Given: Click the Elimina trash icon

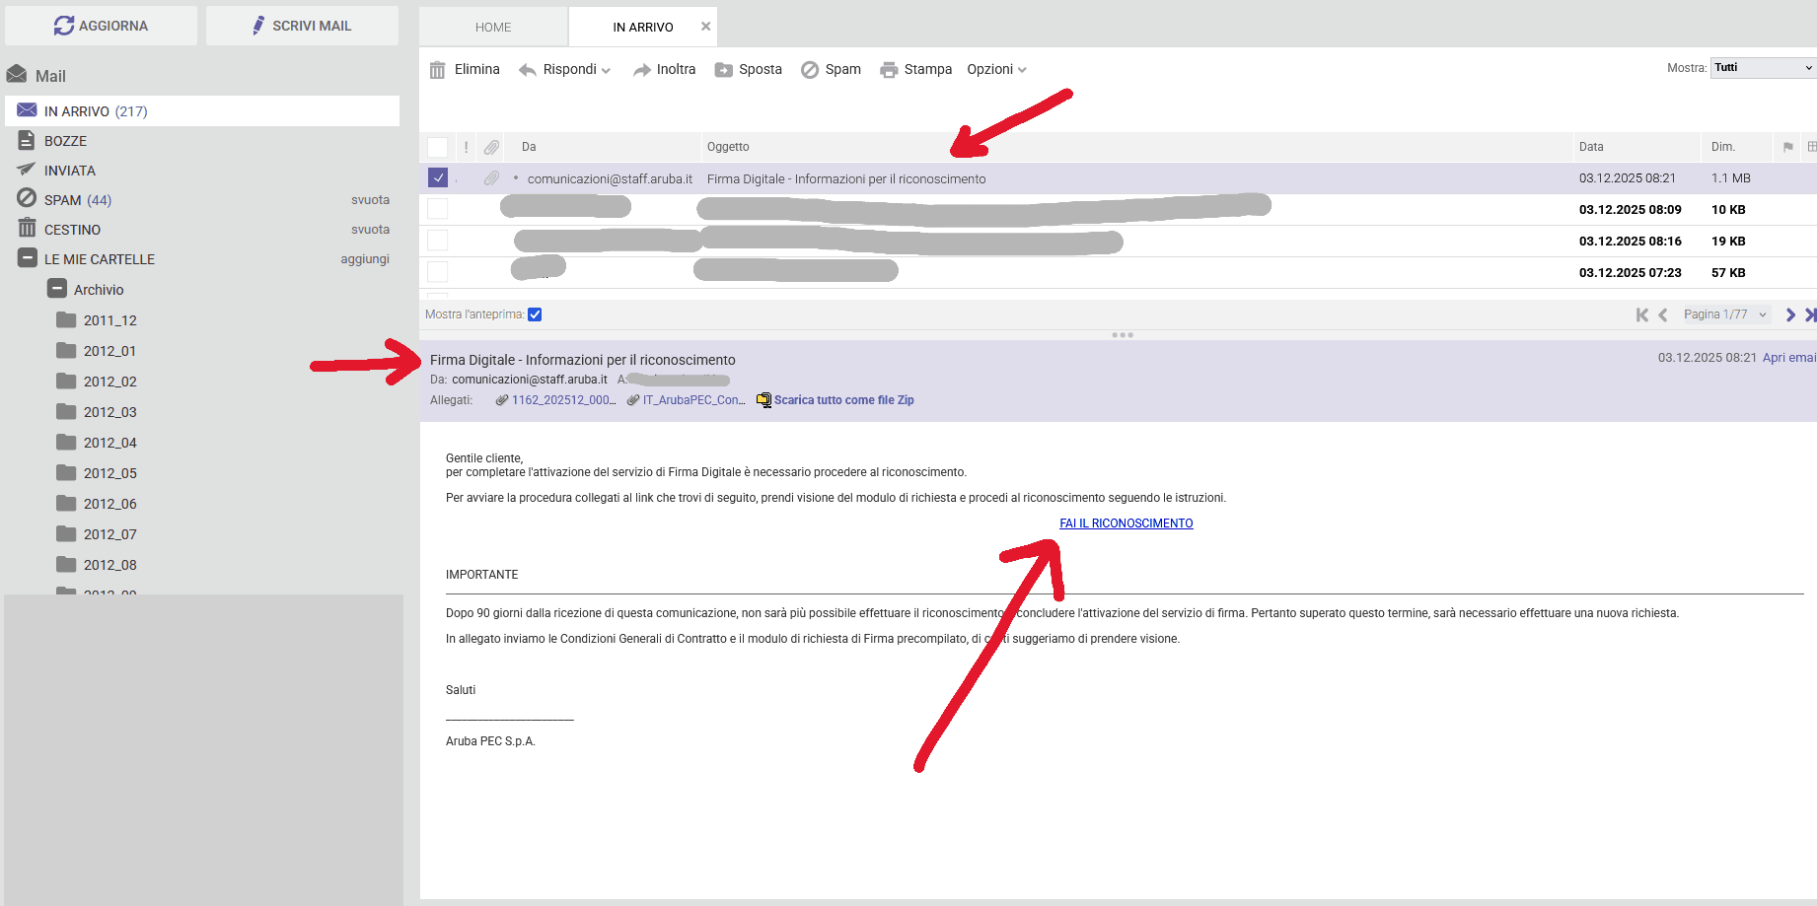Looking at the screenshot, I should point(437,70).
